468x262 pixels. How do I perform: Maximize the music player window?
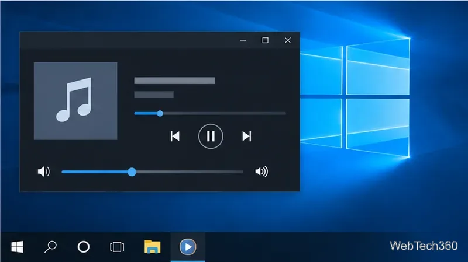266,40
